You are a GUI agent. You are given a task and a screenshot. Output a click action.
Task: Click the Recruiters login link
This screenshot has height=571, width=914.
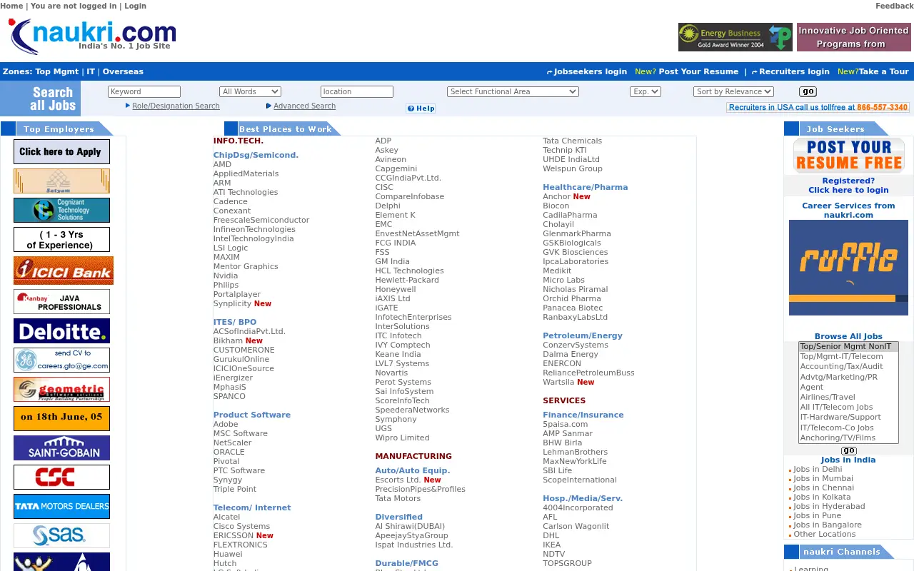pyautogui.click(x=794, y=71)
